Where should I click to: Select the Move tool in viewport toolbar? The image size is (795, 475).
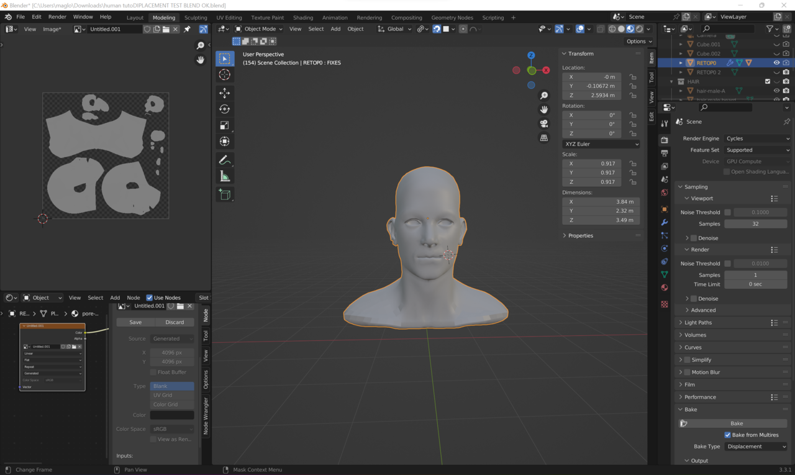224,93
